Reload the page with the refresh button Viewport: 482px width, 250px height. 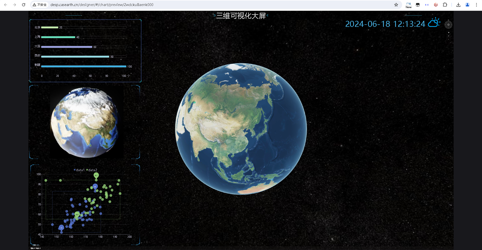coord(24,5)
